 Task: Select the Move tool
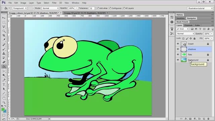pos(4,18)
